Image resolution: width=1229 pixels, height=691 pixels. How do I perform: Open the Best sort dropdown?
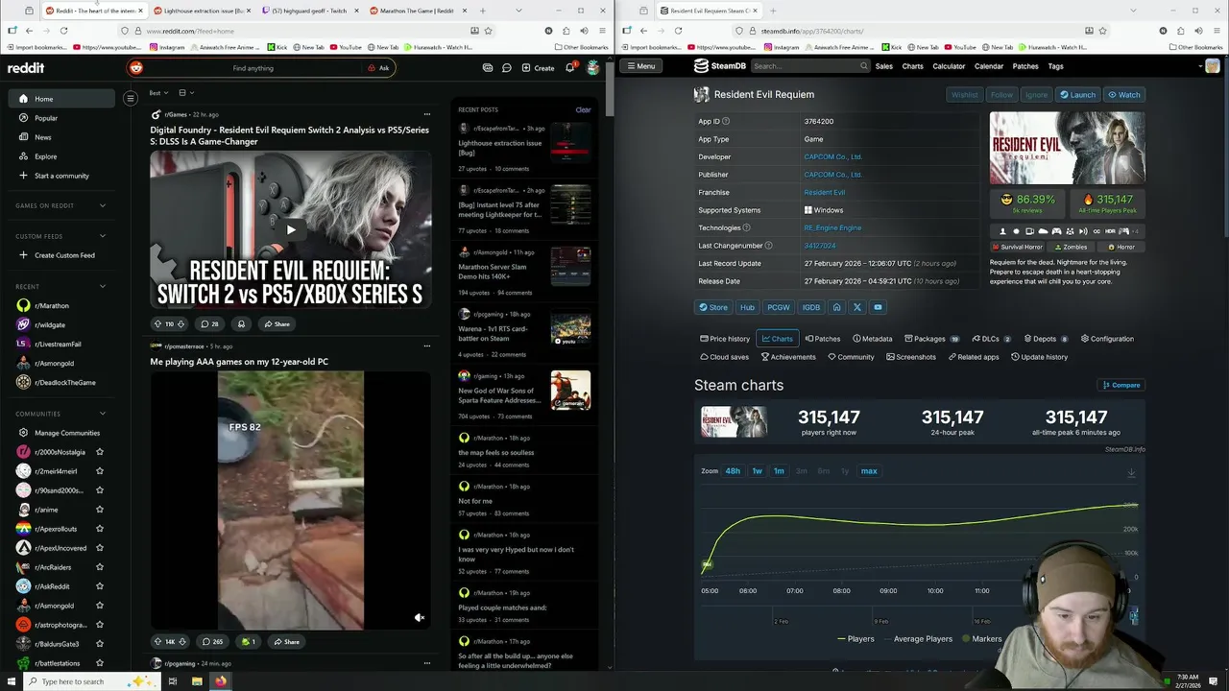click(x=158, y=93)
